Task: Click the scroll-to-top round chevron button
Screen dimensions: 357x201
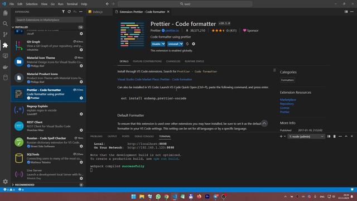Action: pyautogui.click(x=264, y=123)
